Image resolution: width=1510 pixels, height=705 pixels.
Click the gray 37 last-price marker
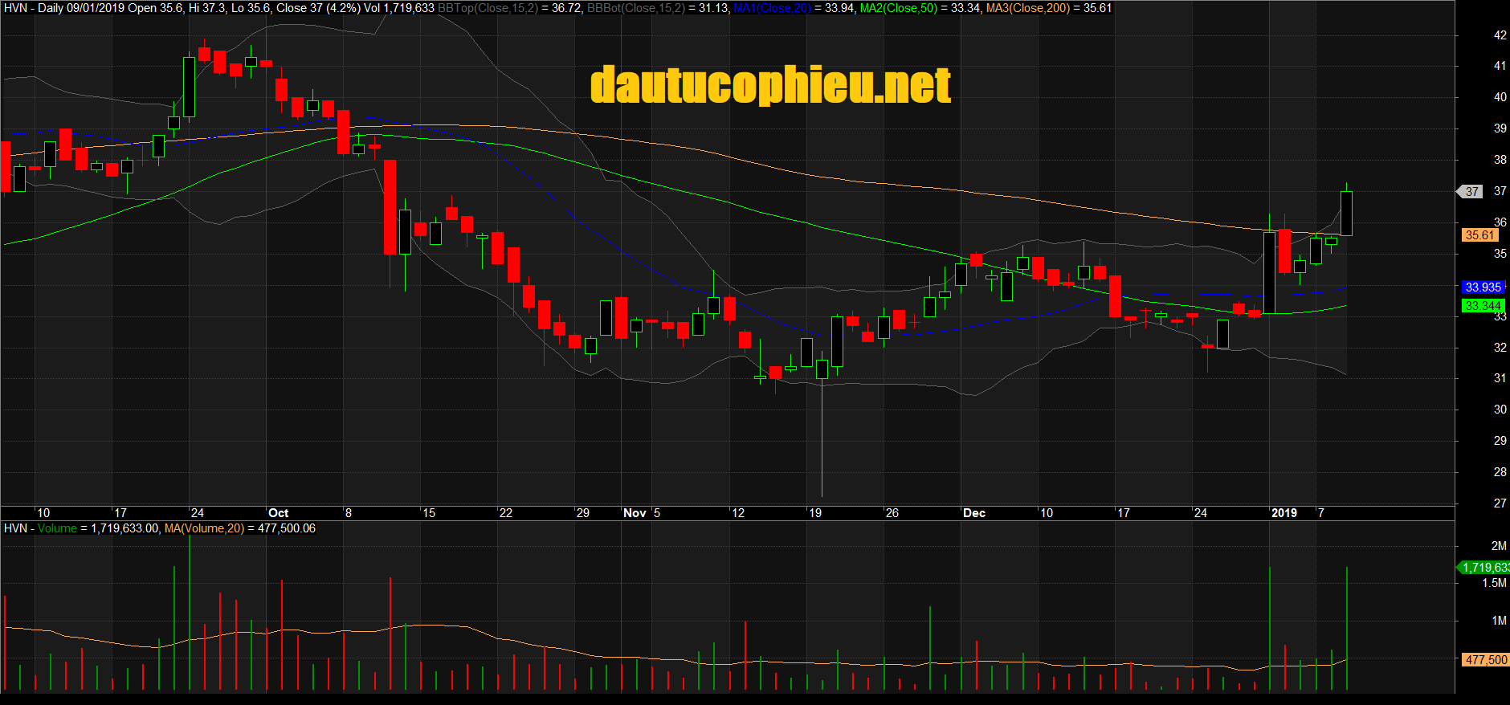pos(1471,192)
